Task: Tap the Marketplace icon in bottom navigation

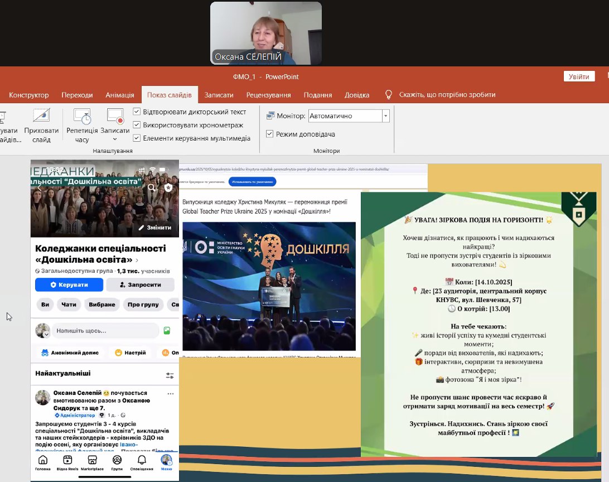Action: coord(92,460)
